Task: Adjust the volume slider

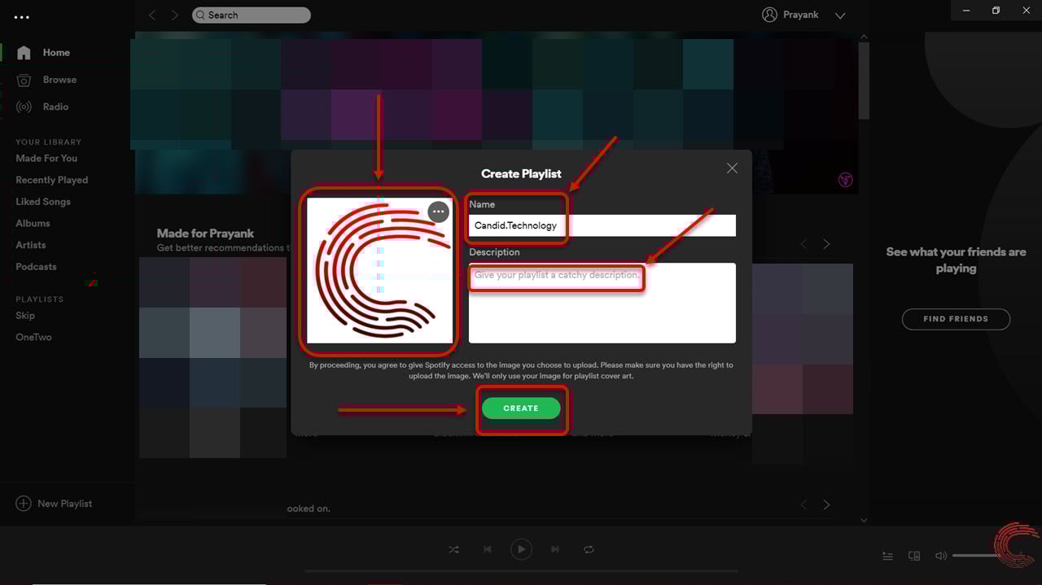Action: [x=985, y=556]
